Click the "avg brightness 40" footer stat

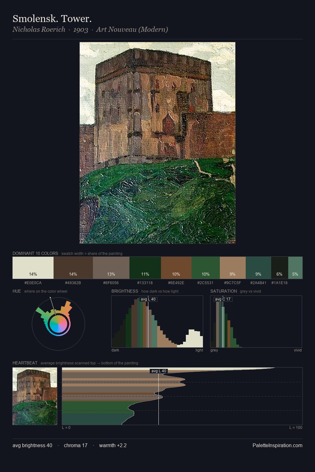(32, 445)
